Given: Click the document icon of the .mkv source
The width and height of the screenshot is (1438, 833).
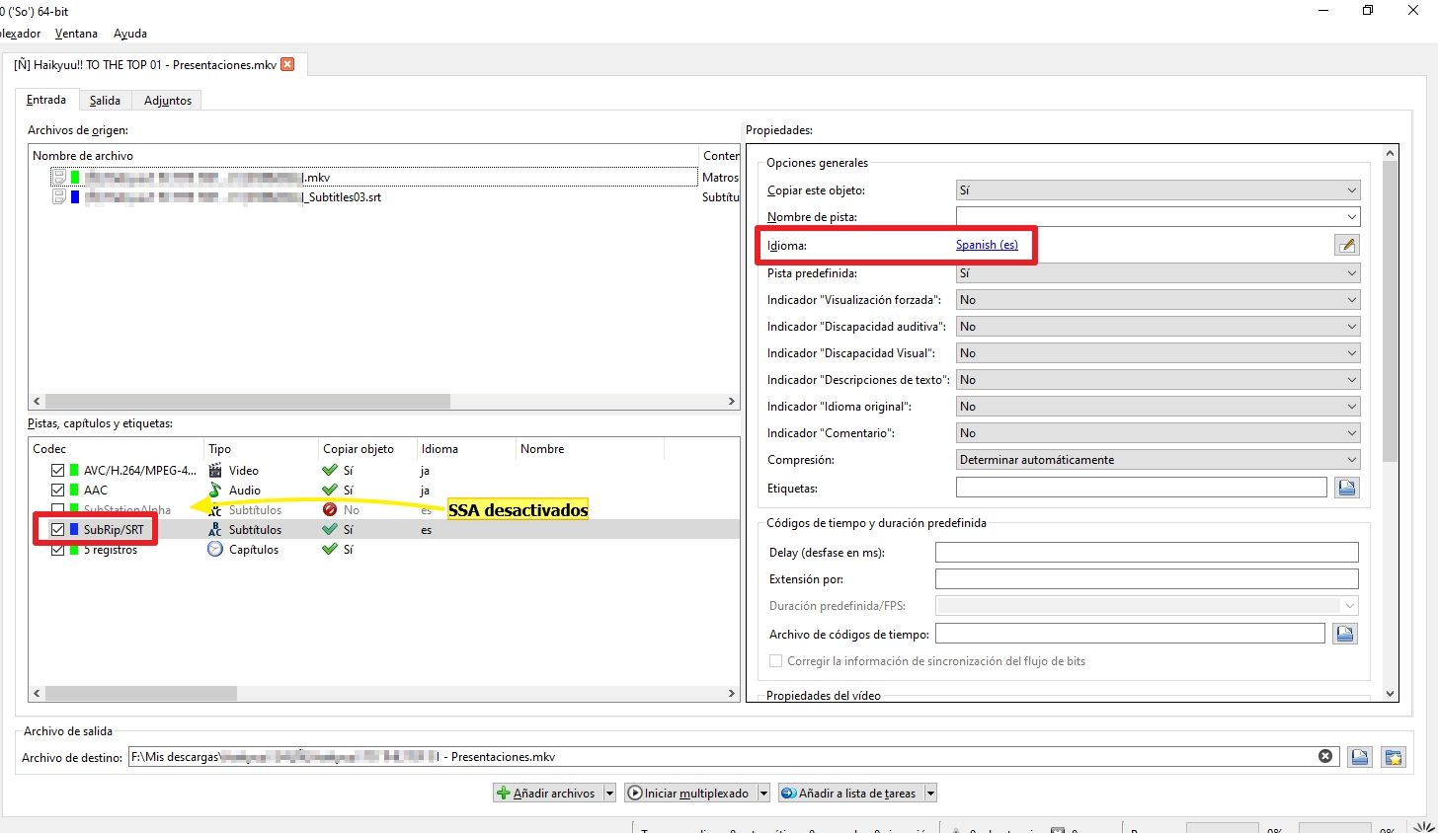Looking at the screenshot, I should [59, 177].
